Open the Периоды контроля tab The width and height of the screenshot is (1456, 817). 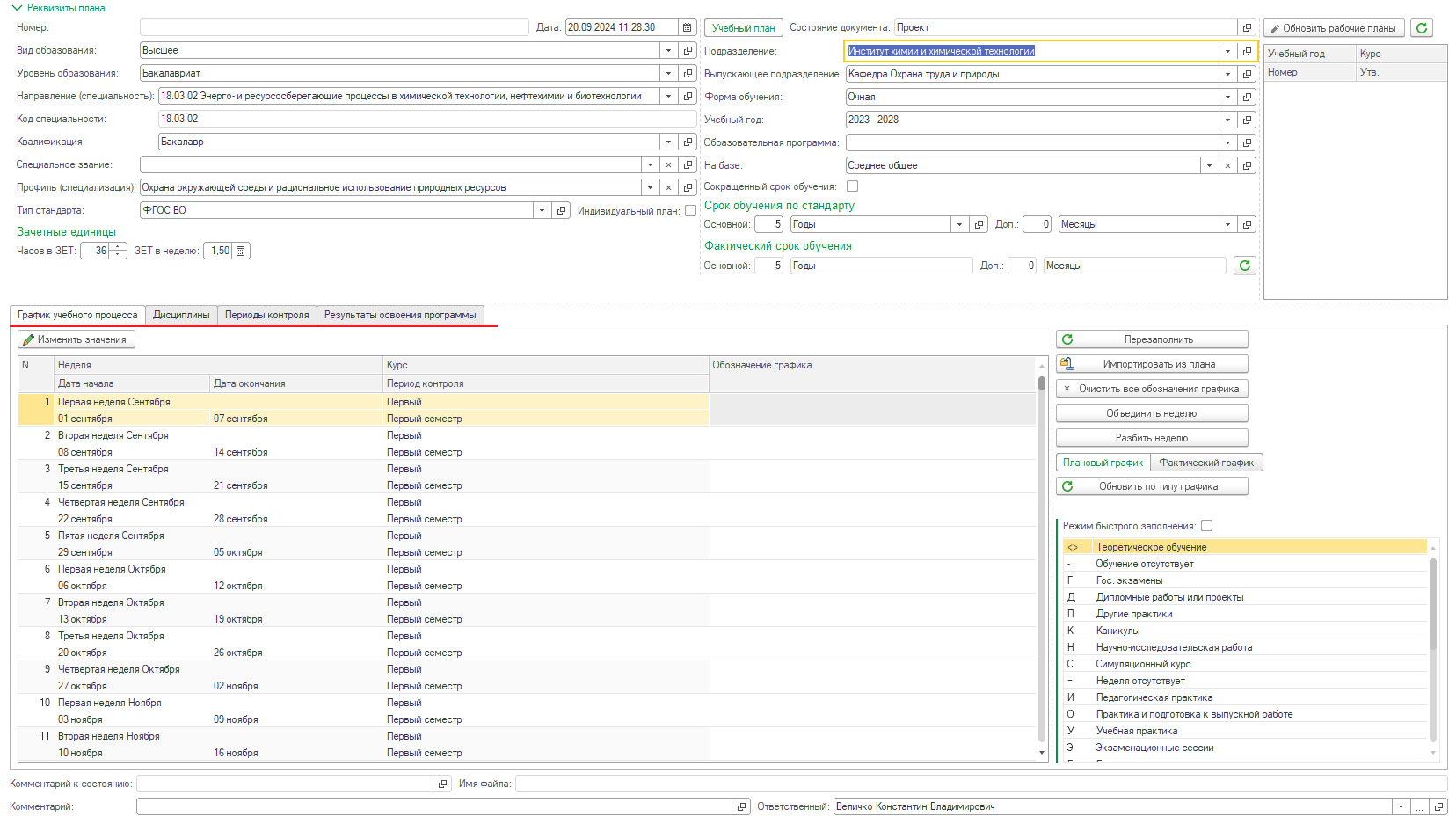tap(267, 315)
